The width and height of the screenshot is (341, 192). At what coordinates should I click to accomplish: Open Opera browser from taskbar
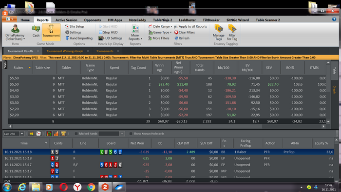tap(63, 187)
